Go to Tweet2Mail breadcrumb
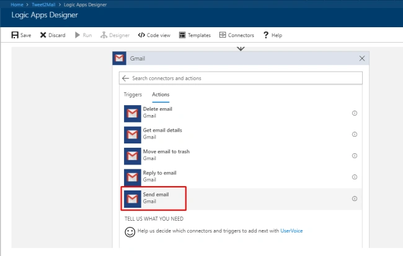The width and height of the screenshot is (403, 256). coord(43,4)
